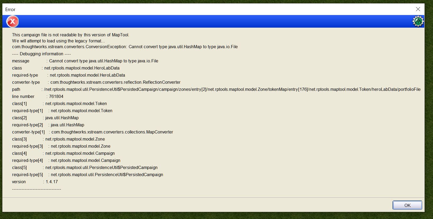Click the green MapTool gear logo
433x219 pixels.
coord(418,21)
